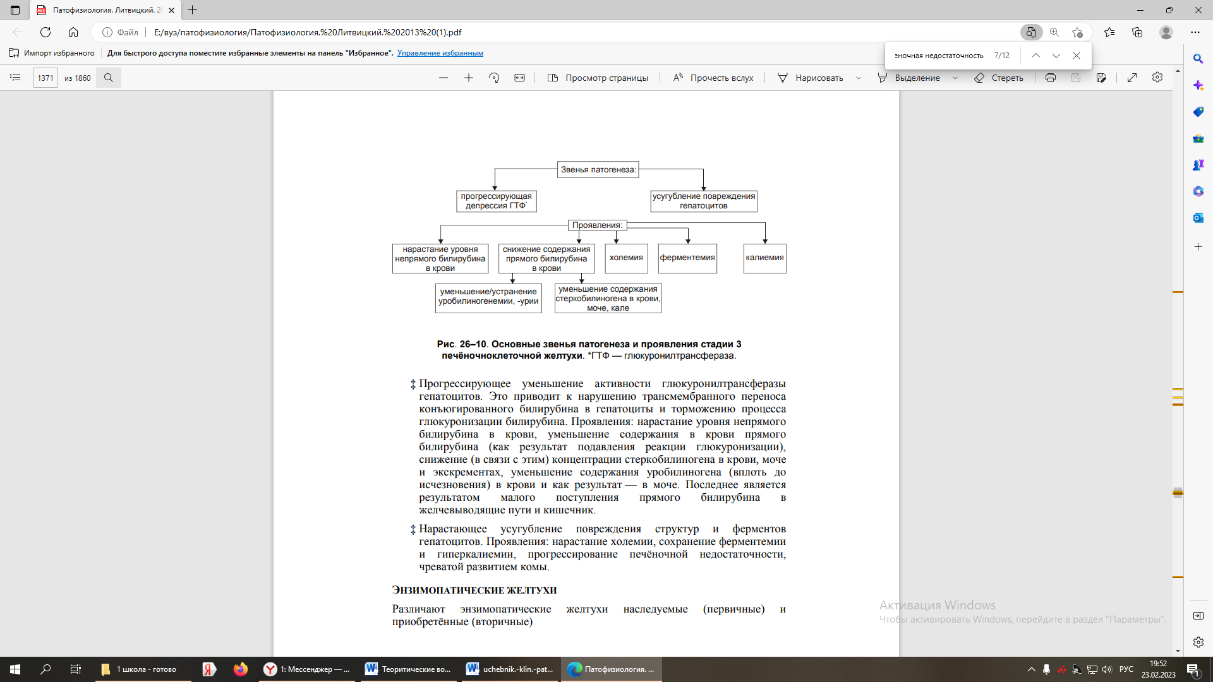Viewport: 1213px width, 682px height.
Task: Fit page to width
Action: pyautogui.click(x=519, y=78)
